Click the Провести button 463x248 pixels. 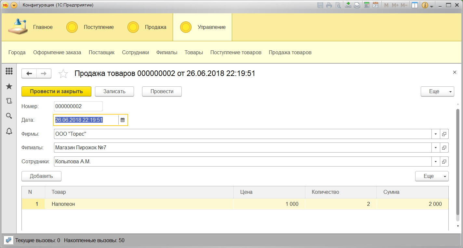pyautogui.click(x=162, y=92)
